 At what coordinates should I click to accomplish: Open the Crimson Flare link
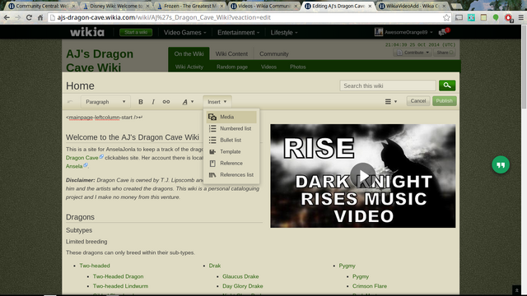pos(370,286)
